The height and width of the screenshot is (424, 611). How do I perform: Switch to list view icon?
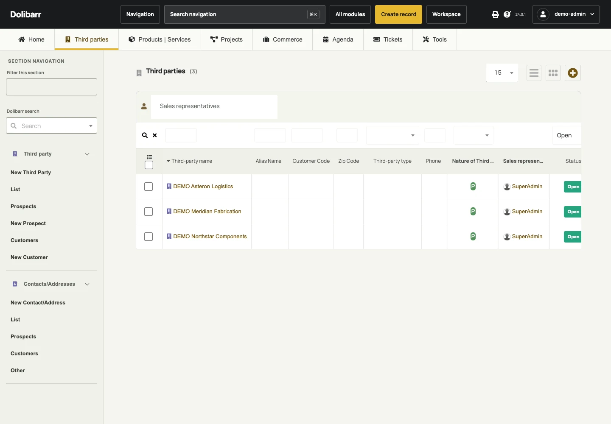click(x=534, y=73)
